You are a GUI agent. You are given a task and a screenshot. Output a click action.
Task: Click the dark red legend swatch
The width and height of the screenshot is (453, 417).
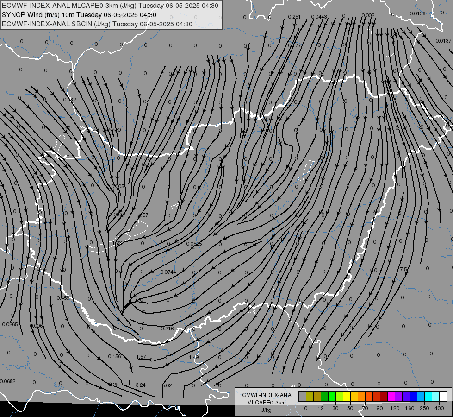pyautogui.click(x=384, y=396)
